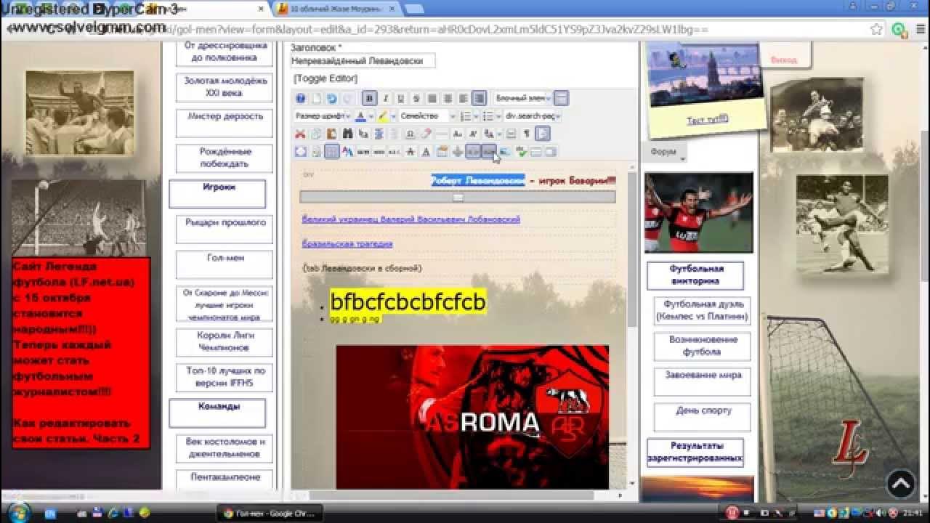Expand text color picker arrow
Screen dimensions: 930x523
tap(371, 115)
